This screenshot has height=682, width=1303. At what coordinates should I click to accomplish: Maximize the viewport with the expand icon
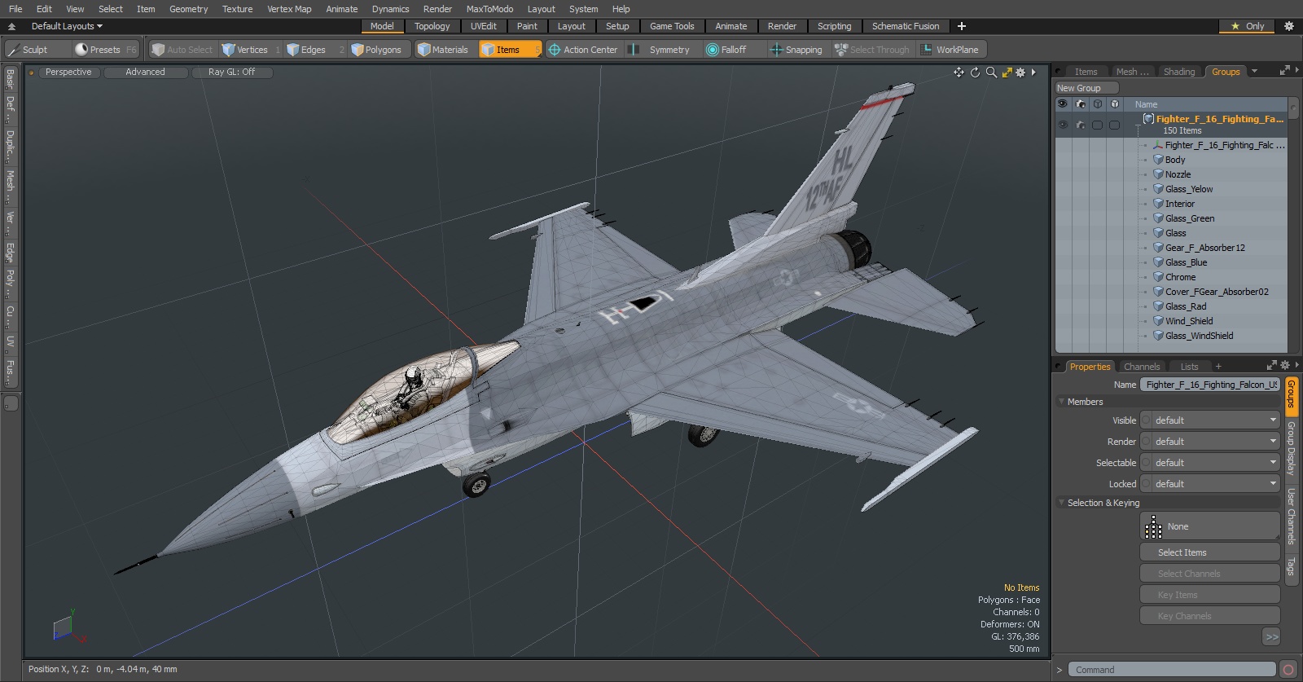click(1007, 73)
